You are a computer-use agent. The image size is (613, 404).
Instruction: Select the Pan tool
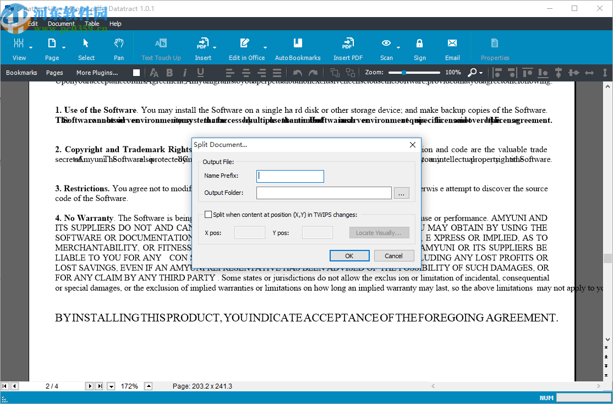[x=119, y=47]
